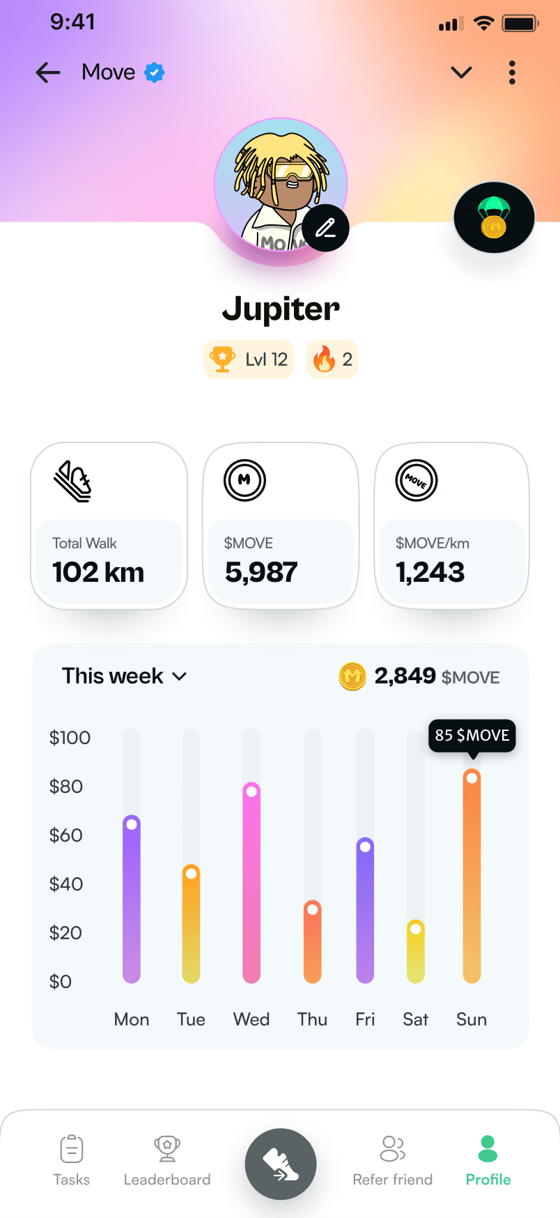Select the Wed bar's top handle
This screenshot has width=560, height=1218.
click(252, 791)
